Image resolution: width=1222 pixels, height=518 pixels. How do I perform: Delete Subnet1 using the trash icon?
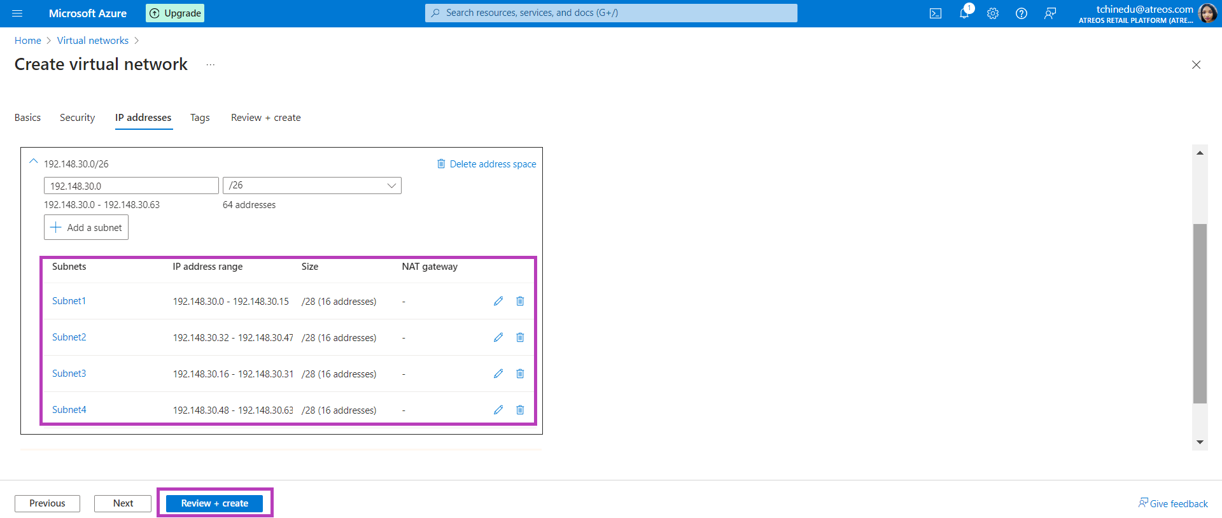coord(520,301)
